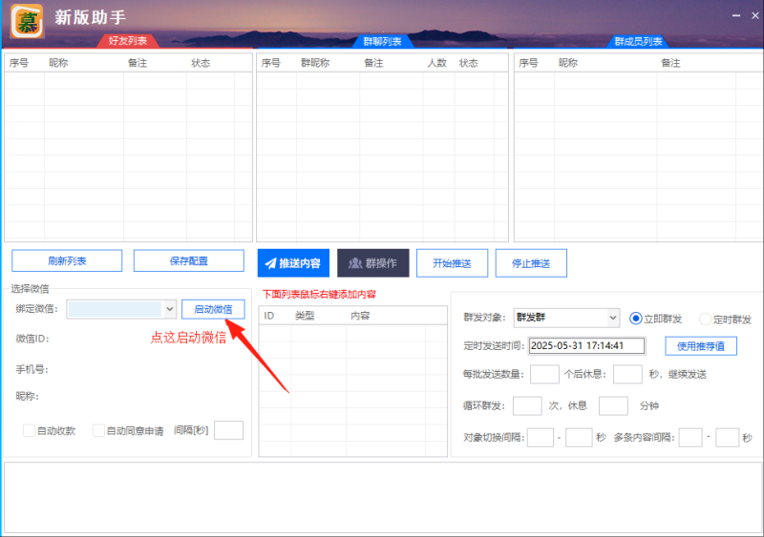Click the people icon on 群操作
Viewport: 764px width, 537px height.
[355, 263]
